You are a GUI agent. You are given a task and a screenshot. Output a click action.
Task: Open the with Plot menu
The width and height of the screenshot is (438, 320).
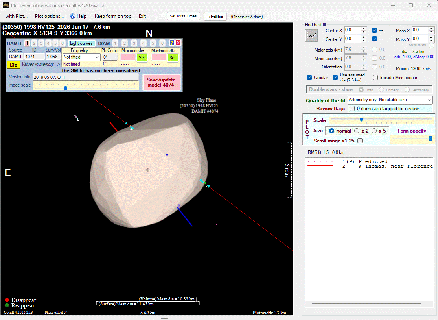tap(17, 16)
